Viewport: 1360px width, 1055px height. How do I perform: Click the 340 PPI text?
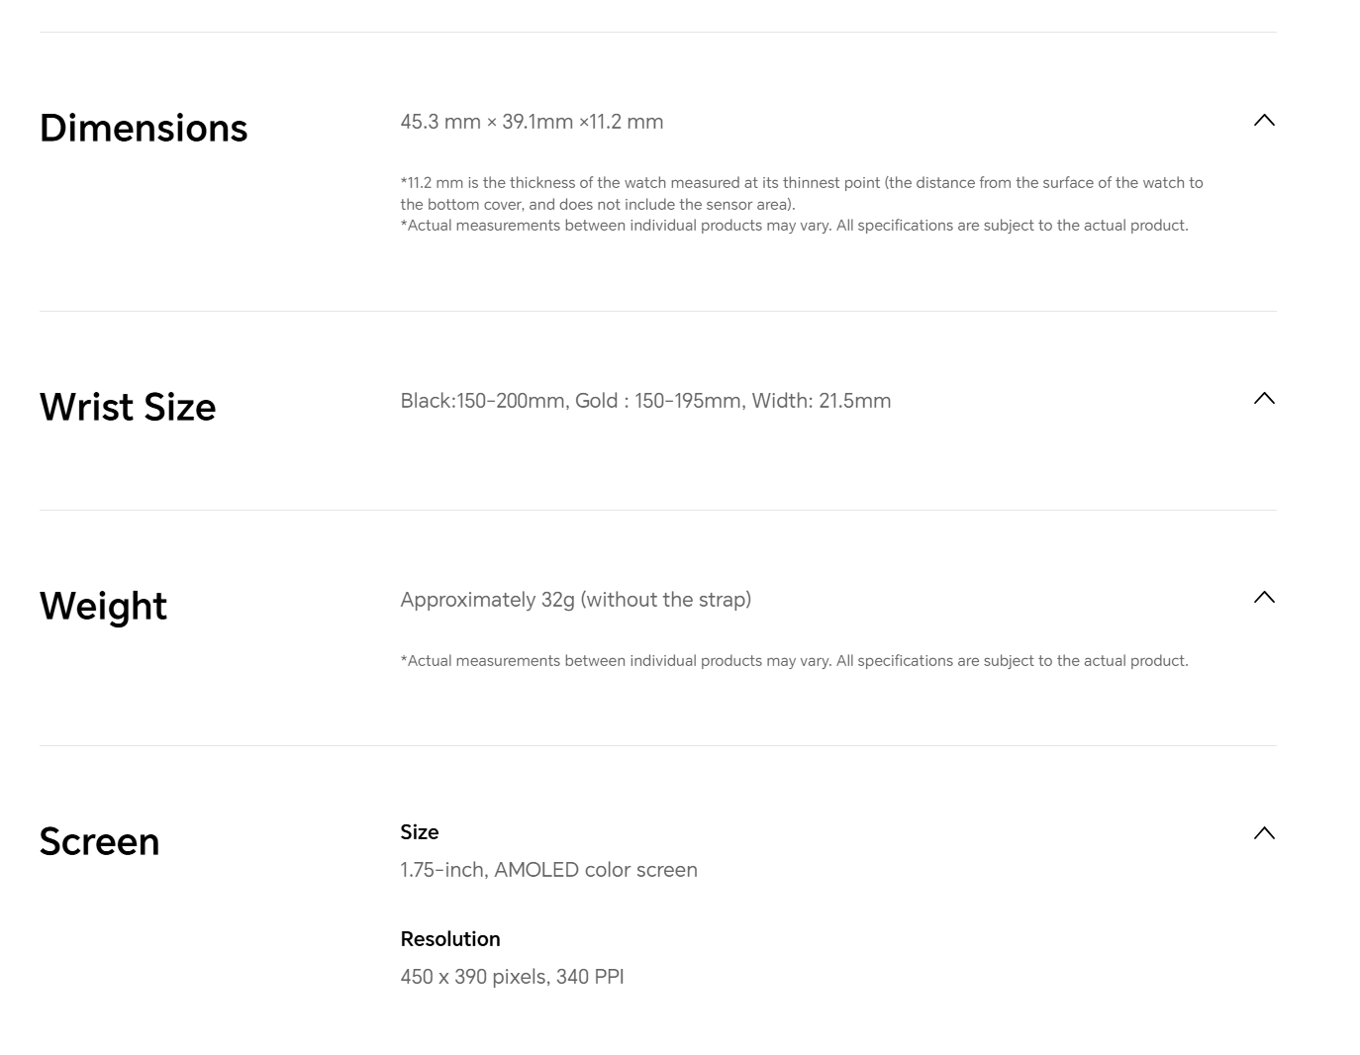[590, 977]
